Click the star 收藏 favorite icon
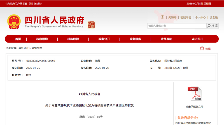Viewport: 224px width, 125px height. click(x=202, y=48)
